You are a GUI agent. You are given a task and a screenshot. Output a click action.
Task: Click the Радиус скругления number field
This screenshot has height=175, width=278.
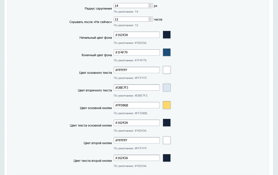(133, 6)
